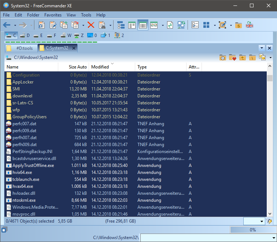Open the File menu

pos(6,15)
